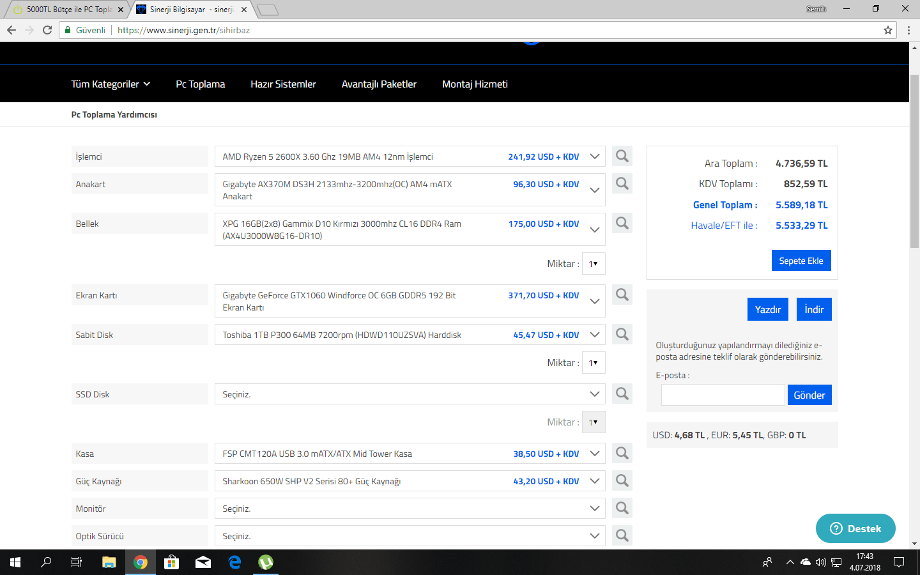Open the Anakart motherboard dropdown
The width and height of the screenshot is (920, 575).
click(410, 190)
